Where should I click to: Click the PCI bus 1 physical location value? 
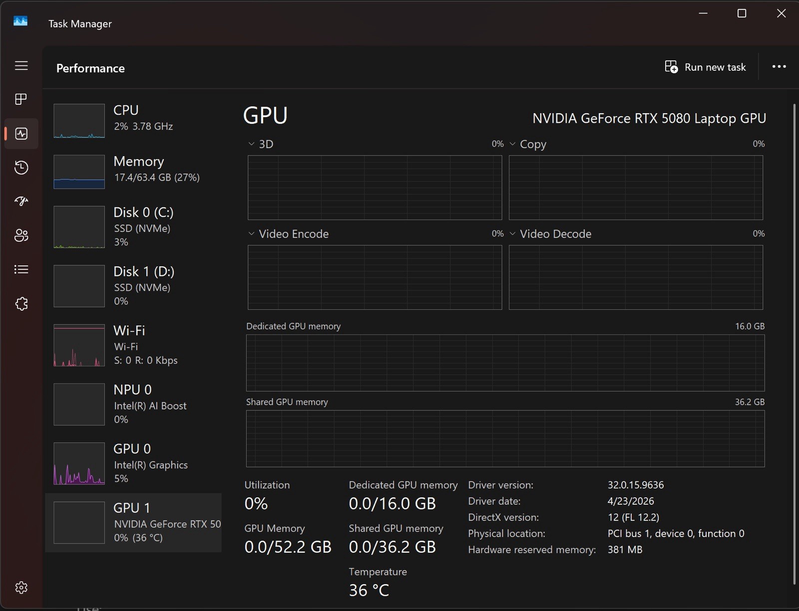tap(676, 534)
